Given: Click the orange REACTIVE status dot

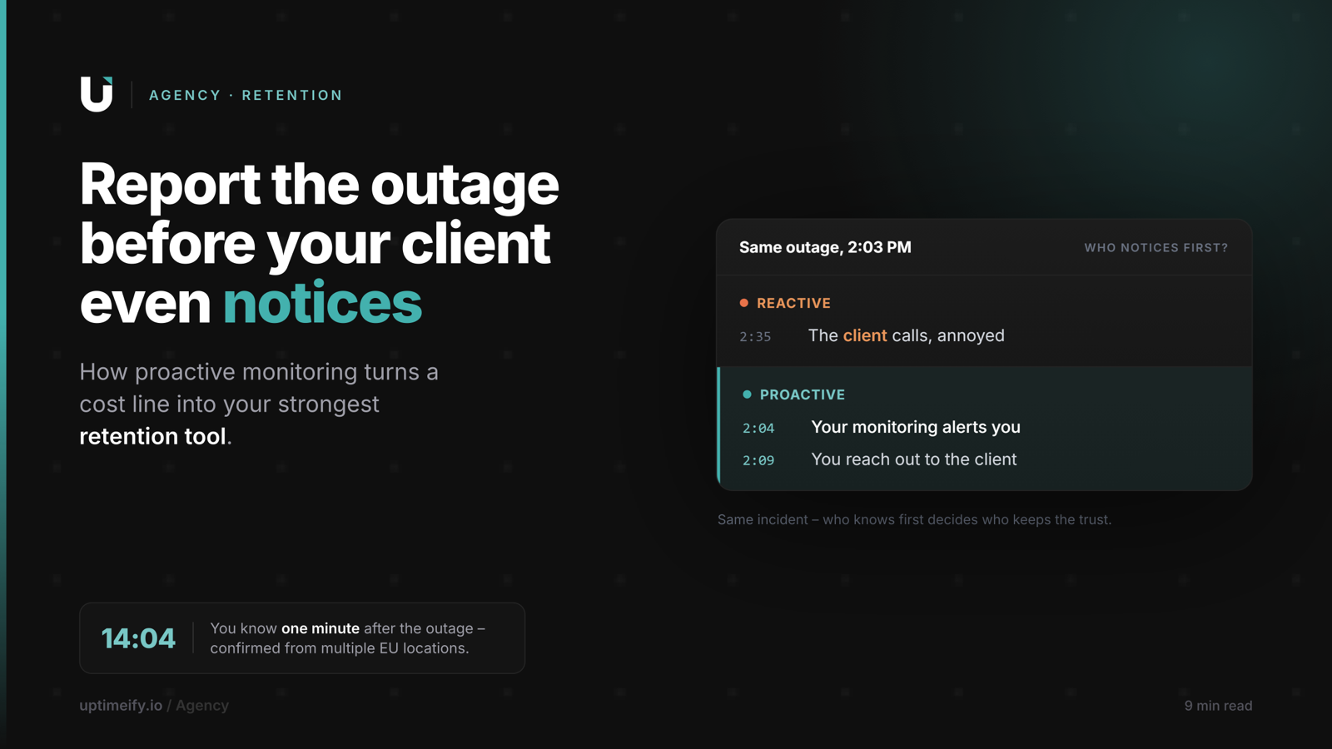Looking at the screenshot, I should point(744,303).
